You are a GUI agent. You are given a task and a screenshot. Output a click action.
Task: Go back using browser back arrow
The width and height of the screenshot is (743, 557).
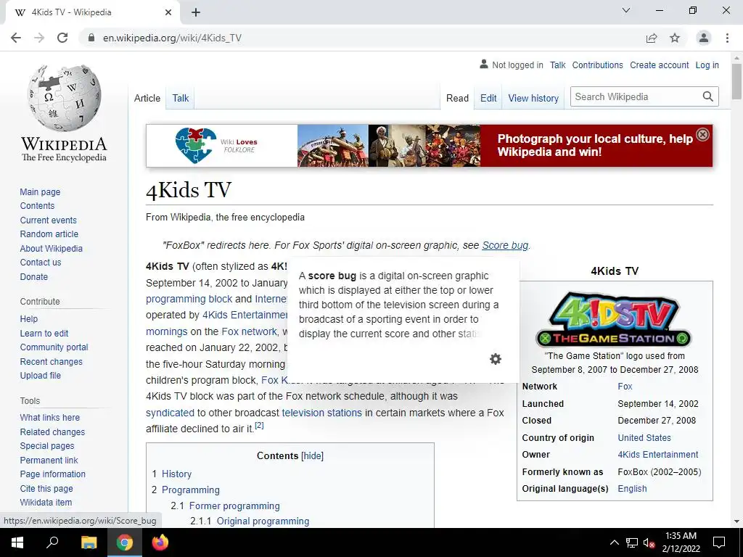pos(16,38)
